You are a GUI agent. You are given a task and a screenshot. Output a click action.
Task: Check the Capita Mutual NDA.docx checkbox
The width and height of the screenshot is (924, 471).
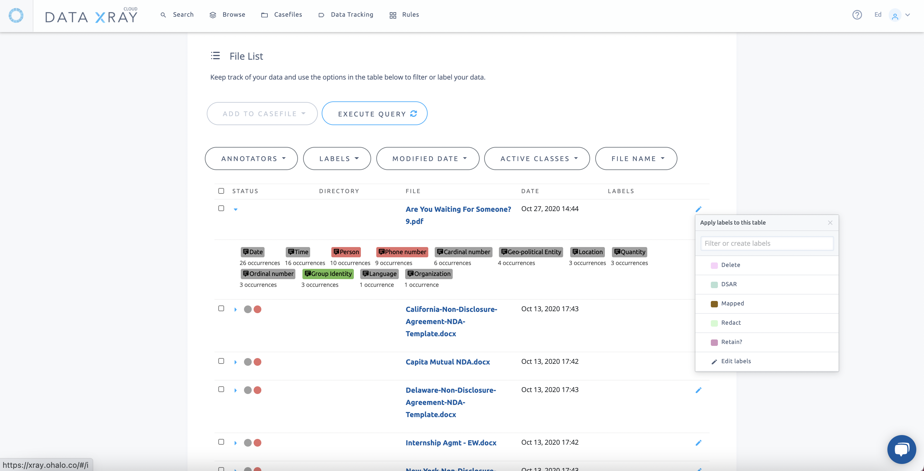point(221,361)
